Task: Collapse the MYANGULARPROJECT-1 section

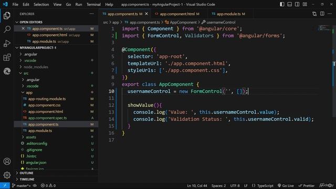Action: pos(38,48)
